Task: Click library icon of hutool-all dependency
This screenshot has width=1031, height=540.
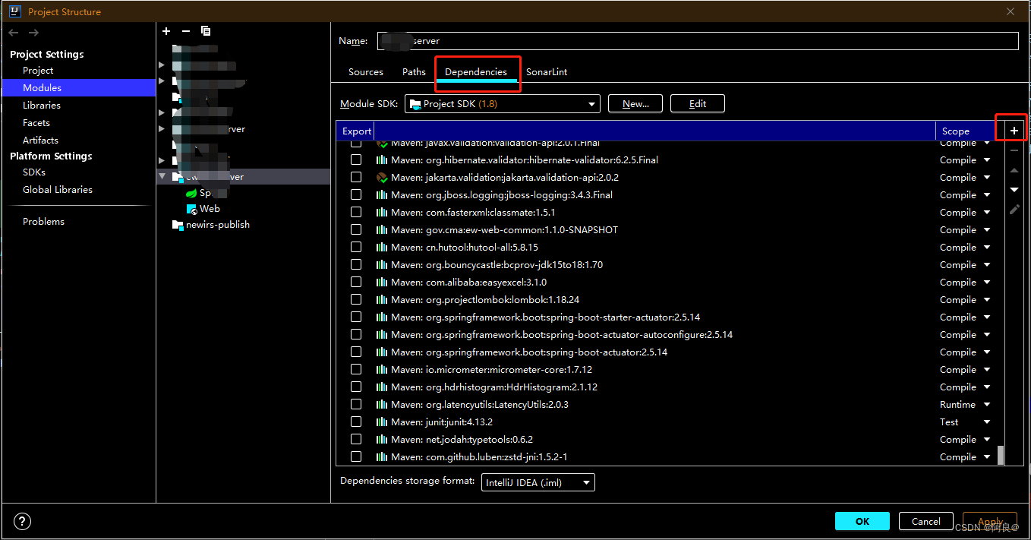Action: [x=382, y=248]
